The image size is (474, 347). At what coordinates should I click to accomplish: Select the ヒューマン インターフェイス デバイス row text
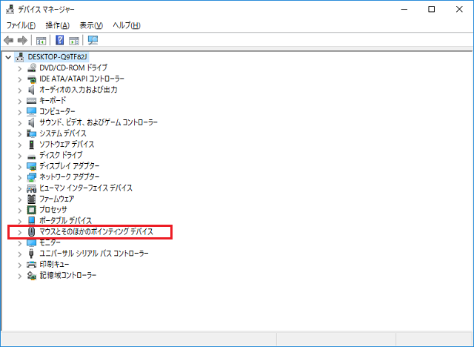click(86, 188)
